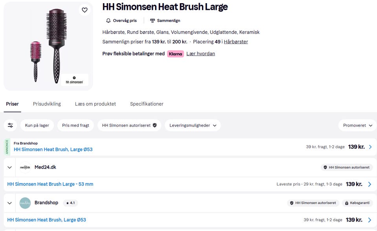Viewport: 377px width, 231px height.
Task: Click the scales icon for Sammenlign
Action: 152,20
